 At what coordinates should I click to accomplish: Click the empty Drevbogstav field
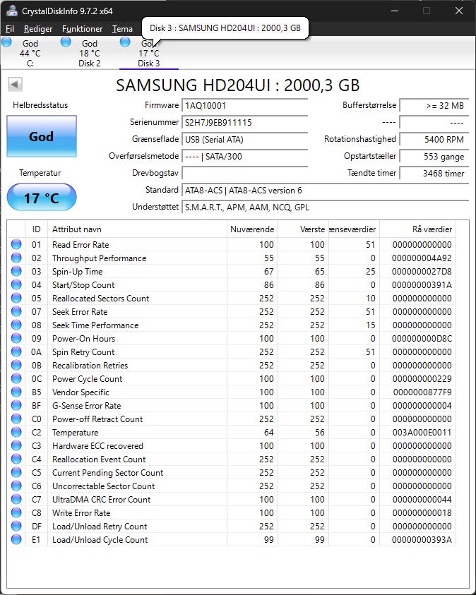(x=245, y=173)
